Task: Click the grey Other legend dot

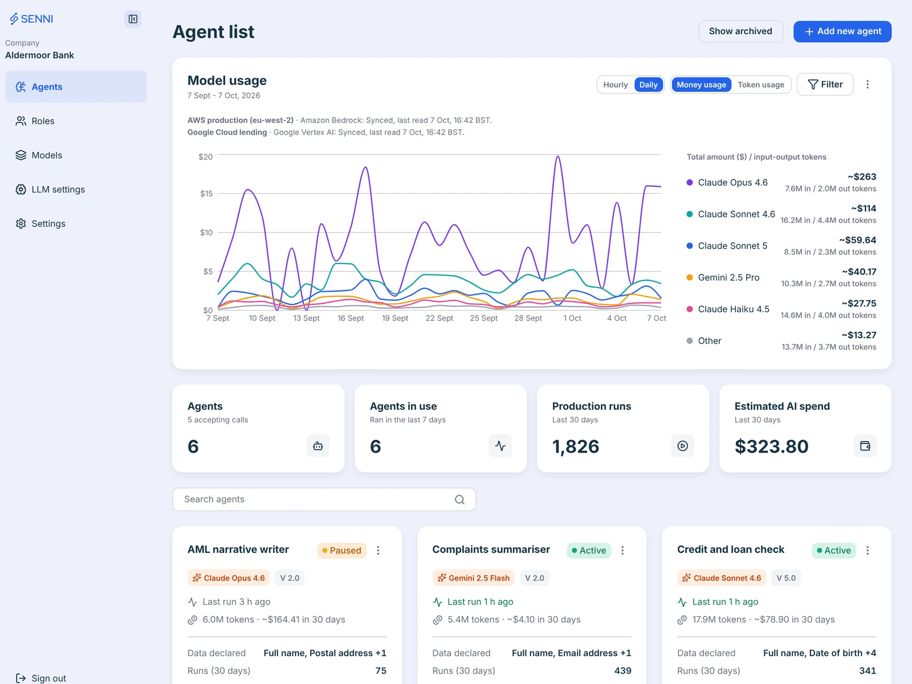Action: (689, 341)
